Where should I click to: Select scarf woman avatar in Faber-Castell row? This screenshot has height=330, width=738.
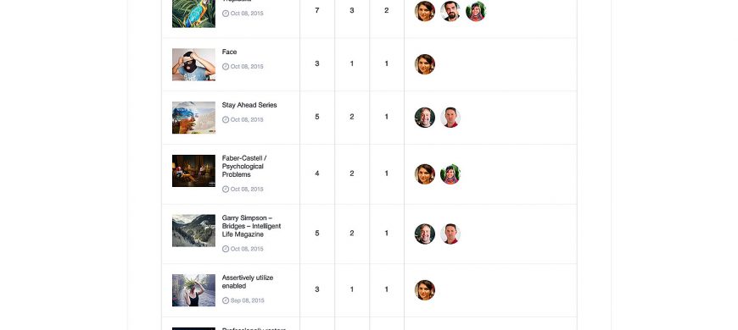(x=450, y=174)
